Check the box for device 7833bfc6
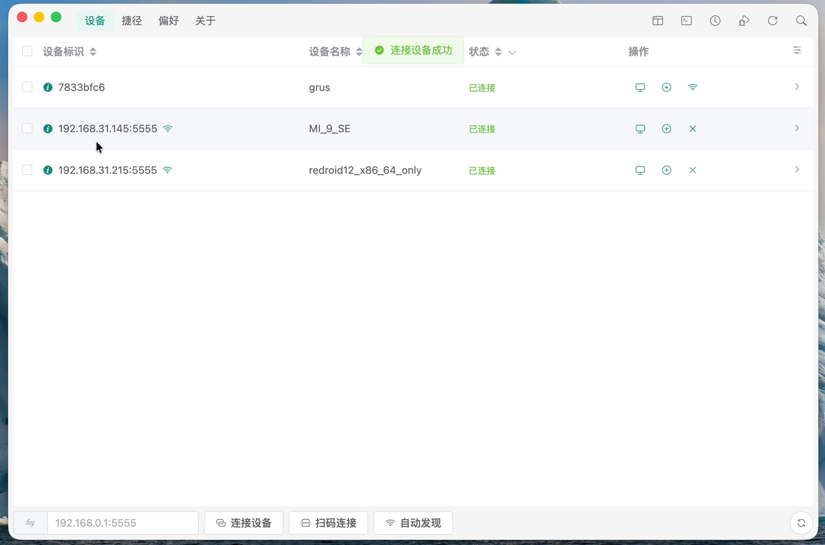This screenshot has width=825, height=545. [27, 87]
